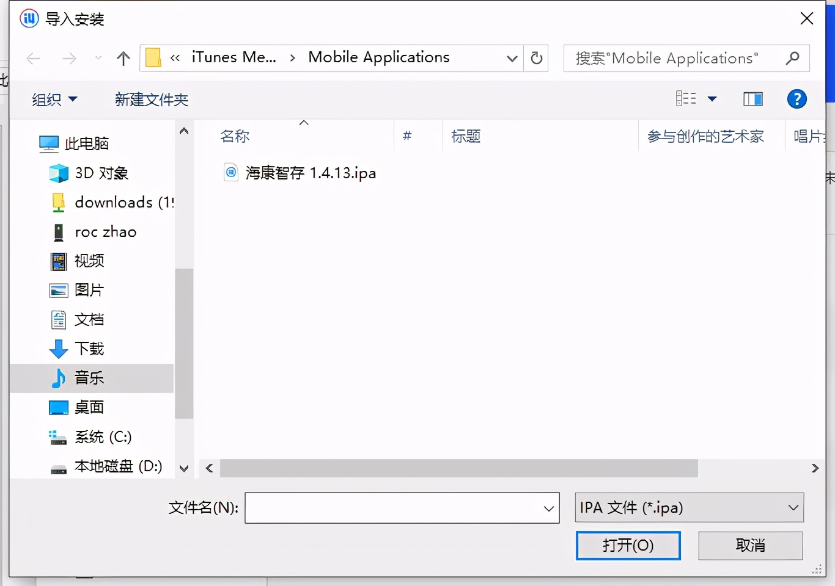
Task: Expand the address bar history arrow
Action: (x=512, y=58)
